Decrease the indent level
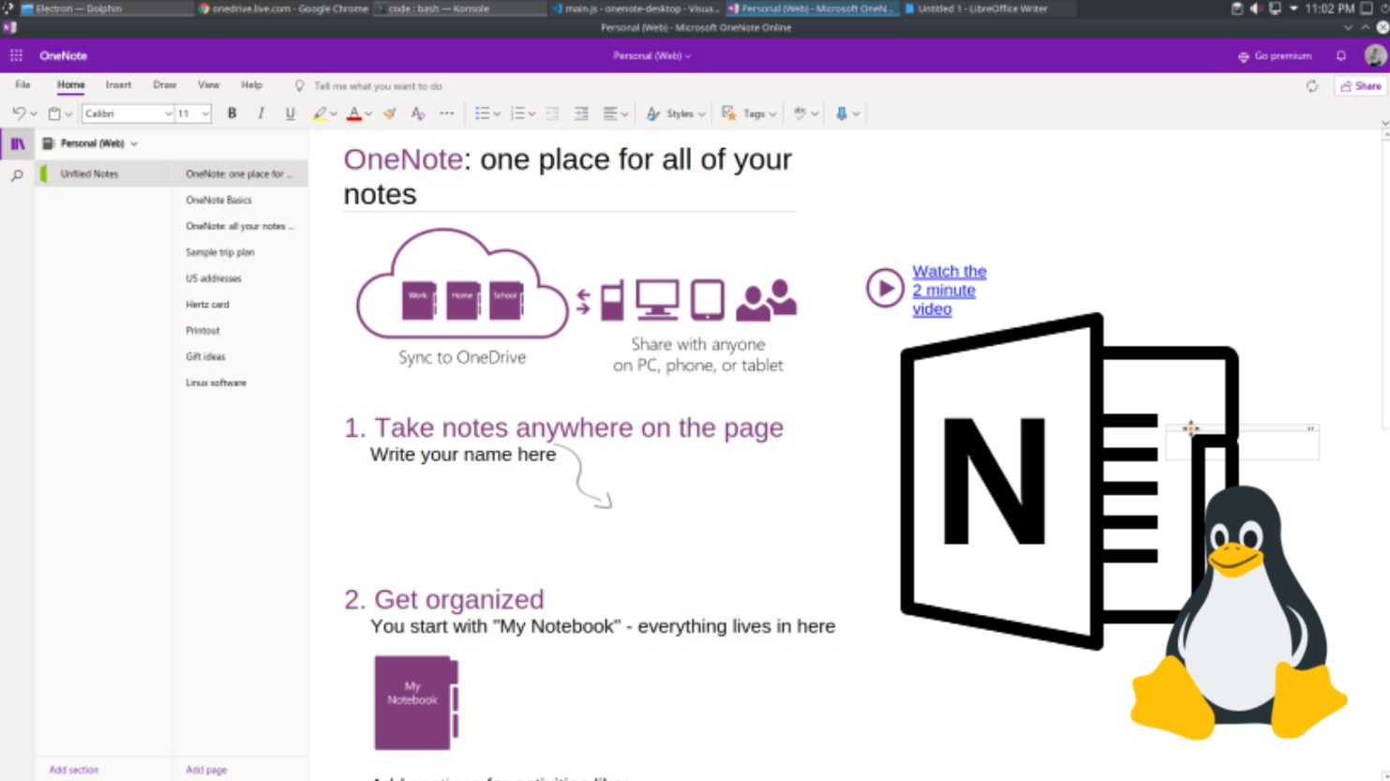Viewport: 1390px width, 781px height. click(553, 113)
